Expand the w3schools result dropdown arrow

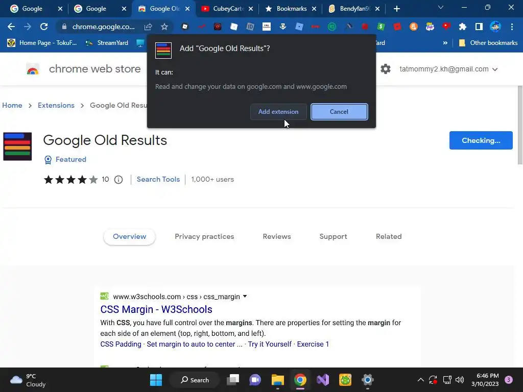245,297
